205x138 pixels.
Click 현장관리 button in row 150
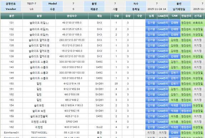click(186, 84)
